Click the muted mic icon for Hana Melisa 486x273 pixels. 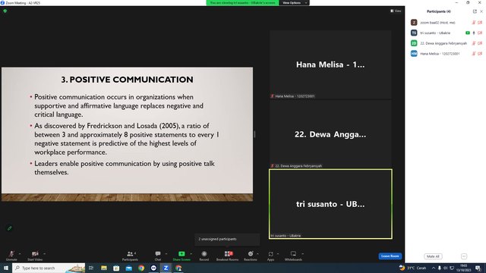(x=474, y=54)
